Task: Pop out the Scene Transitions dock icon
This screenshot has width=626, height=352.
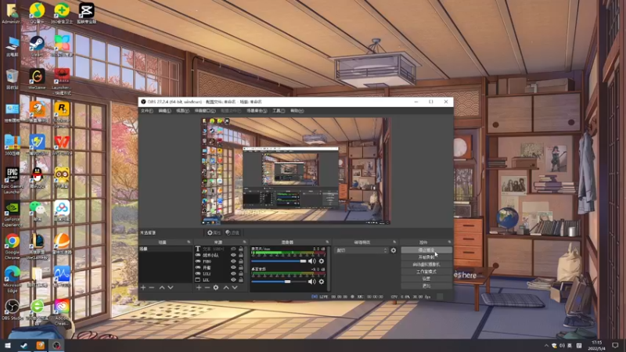Action: coord(394,242)
